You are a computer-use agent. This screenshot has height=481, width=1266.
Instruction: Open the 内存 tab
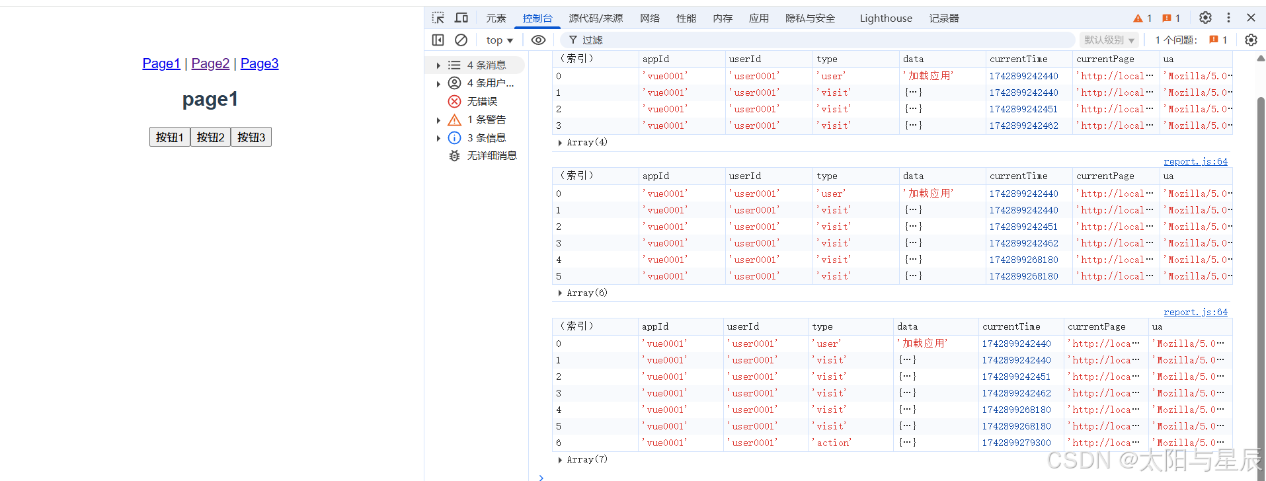point(723,18)
